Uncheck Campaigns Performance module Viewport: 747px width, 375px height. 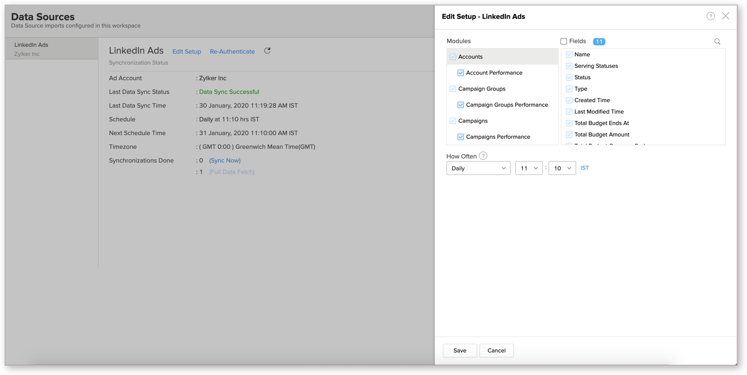(x=461, y=137)
